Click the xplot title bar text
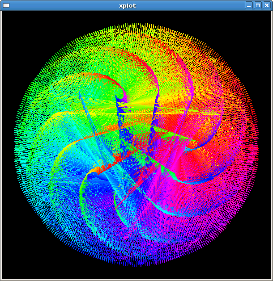 pos(128,6)
